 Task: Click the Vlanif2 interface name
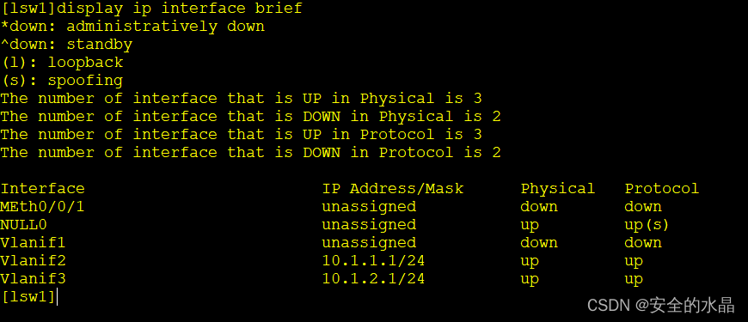(x=33, y=261)
